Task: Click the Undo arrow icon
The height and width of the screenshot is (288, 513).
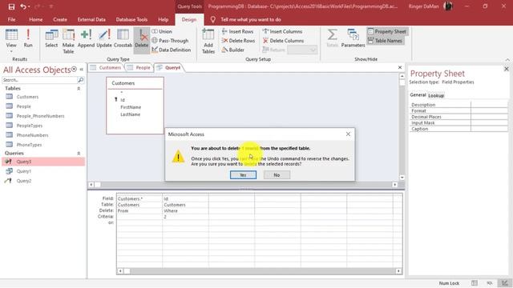Action: [x=23, y=6]
